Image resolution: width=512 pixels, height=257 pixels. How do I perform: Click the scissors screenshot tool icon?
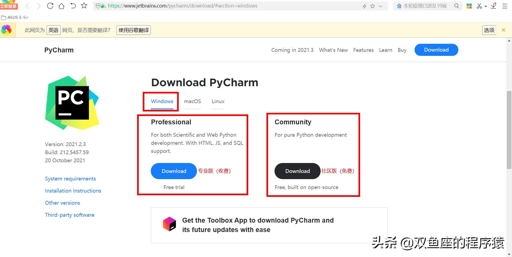click(479, 6)
